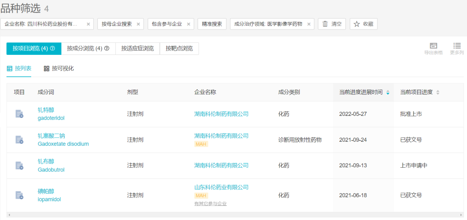Open the 钆特醇 gadoteridol ingredient link
The height and width of the screenshot is (220, 467).
(x=51, y=114)
